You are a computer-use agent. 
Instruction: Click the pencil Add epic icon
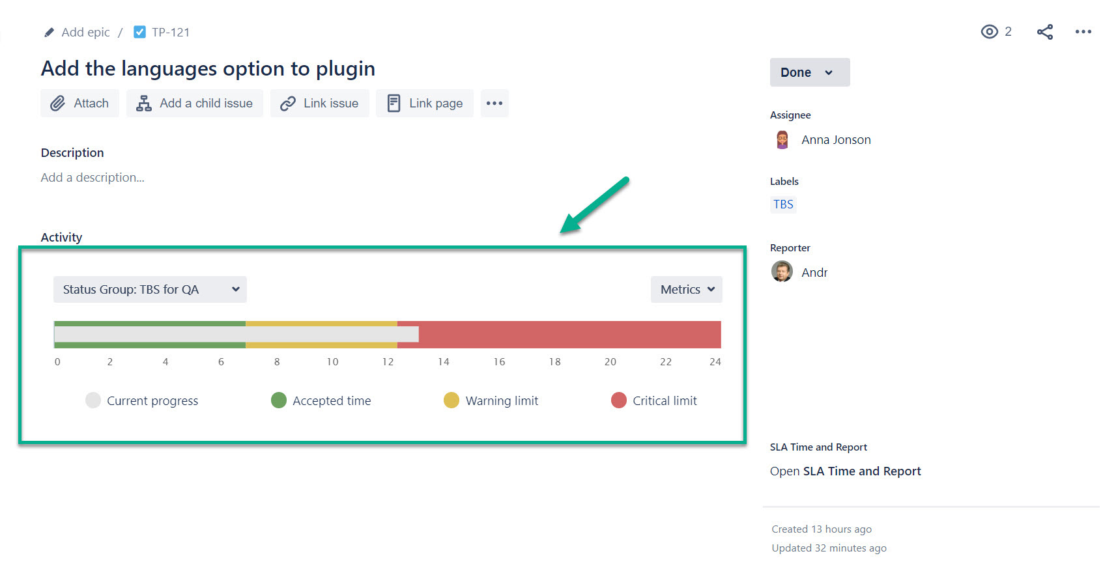click(x=50, y=33)
